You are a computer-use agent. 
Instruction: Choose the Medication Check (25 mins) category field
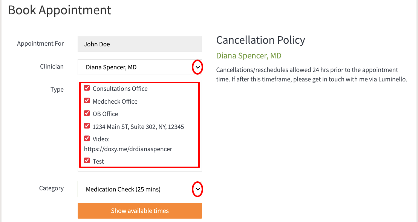140,189
